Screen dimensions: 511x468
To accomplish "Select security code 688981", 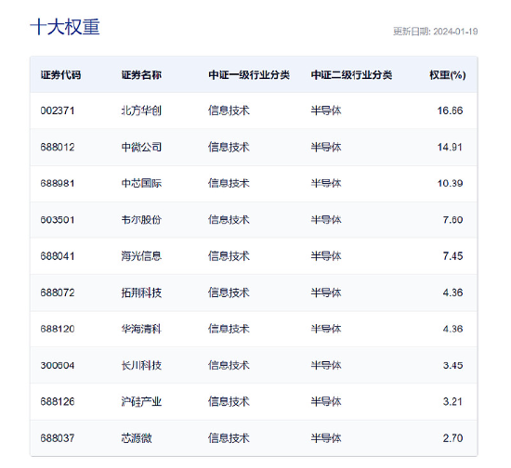I will tap(58, 183).
